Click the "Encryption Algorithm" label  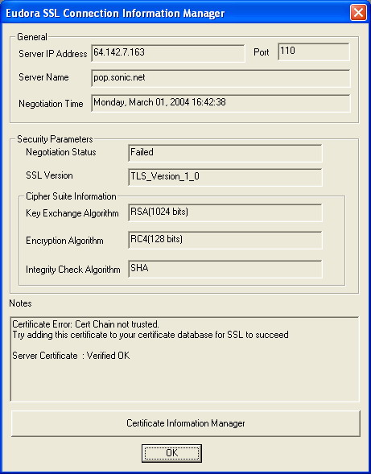pos(64,241)
